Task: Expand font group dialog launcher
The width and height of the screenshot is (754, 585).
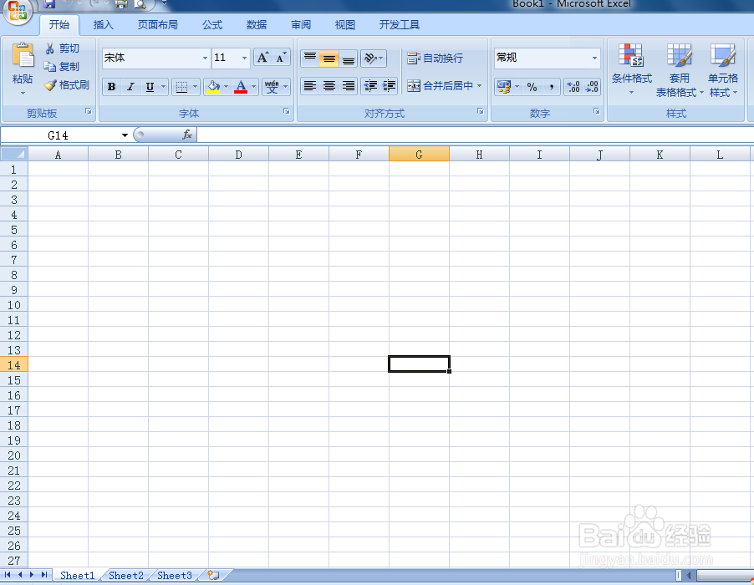Action: pyautogui.click(x=287, y=111)
